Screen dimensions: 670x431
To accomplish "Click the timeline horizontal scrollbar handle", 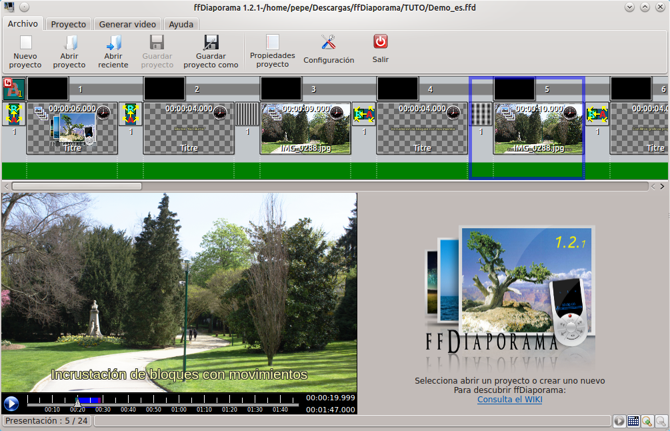I will click(x=77, y=186).
